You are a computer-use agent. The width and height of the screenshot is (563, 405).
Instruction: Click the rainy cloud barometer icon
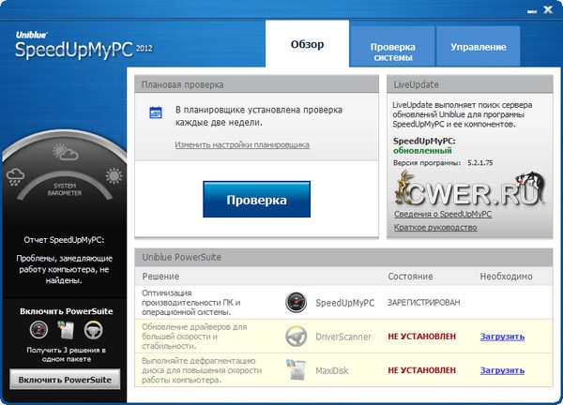coord(17,175)
